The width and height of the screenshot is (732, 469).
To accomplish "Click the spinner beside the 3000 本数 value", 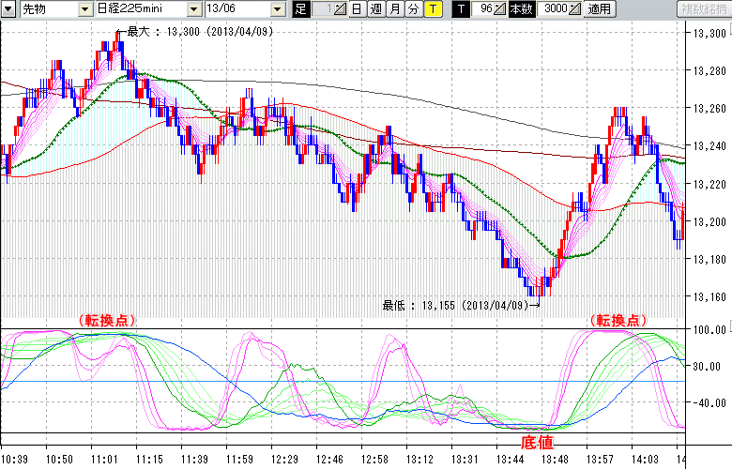I will [575, 8].
